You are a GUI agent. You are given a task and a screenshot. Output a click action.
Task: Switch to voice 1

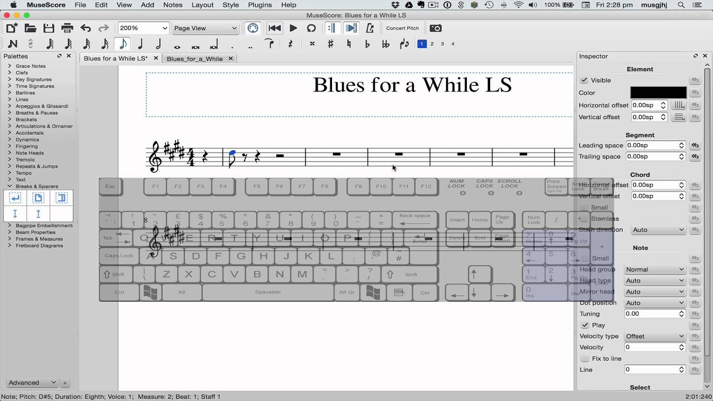422,44
